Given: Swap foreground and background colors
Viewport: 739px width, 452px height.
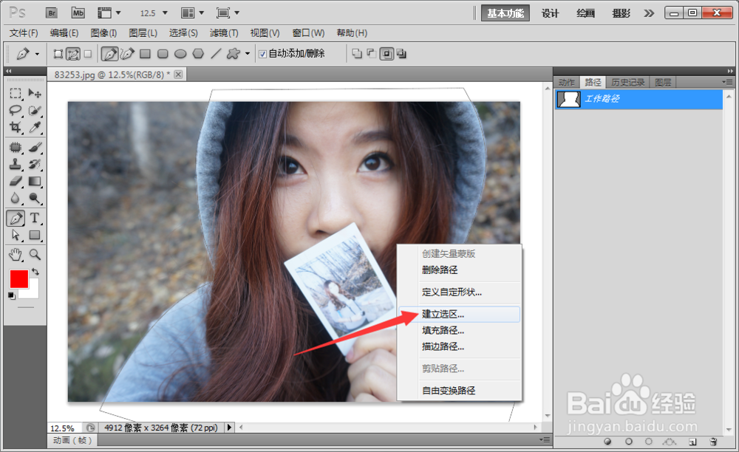Looking at the screenshot, I should 35,272.
